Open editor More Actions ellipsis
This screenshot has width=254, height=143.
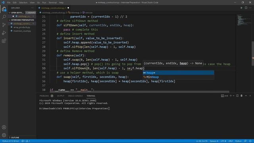(250, 8)
